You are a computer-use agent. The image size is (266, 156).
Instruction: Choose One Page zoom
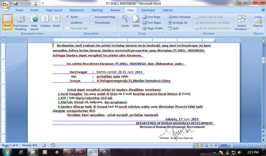click(151, 17)
